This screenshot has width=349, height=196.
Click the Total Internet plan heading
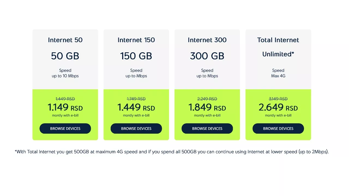coord(278,40)
